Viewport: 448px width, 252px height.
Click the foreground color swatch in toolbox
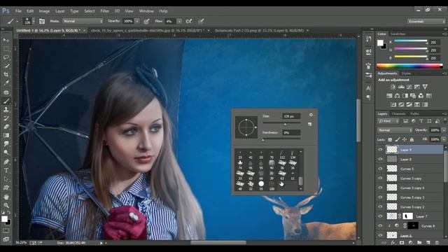5,219
